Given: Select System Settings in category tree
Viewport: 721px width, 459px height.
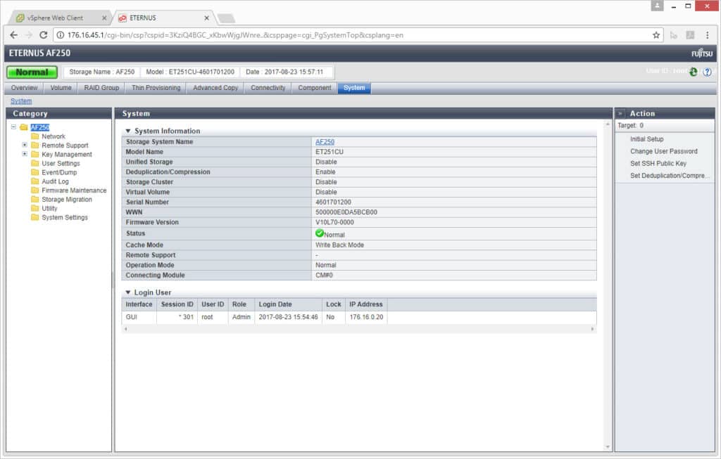Looking at the screenshot, I should (x=64, y=217).
